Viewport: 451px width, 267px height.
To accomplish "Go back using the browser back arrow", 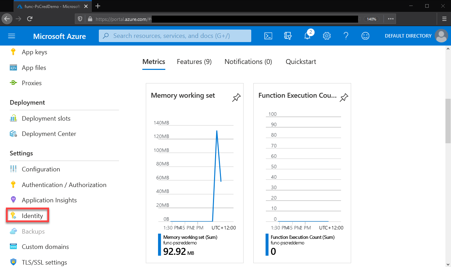I will pos(7,19).
